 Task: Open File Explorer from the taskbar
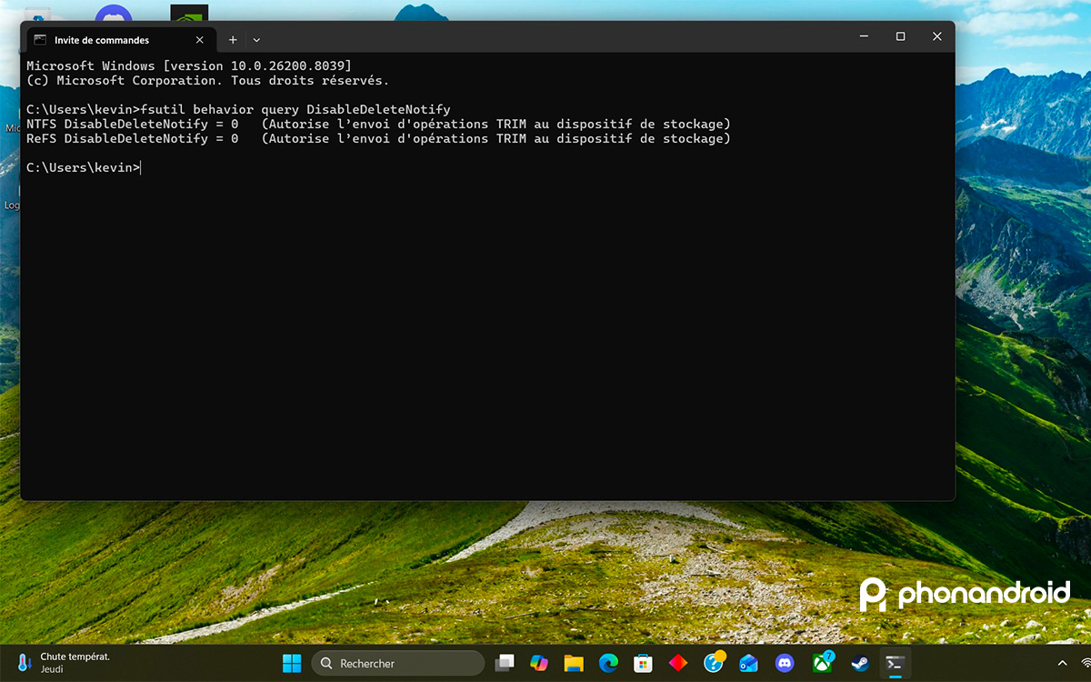coord(573,663)
